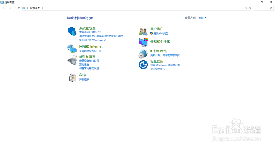Click the forward navigation arrow
The height and width of the screenshot is (148, 276).
pos(10,8)
